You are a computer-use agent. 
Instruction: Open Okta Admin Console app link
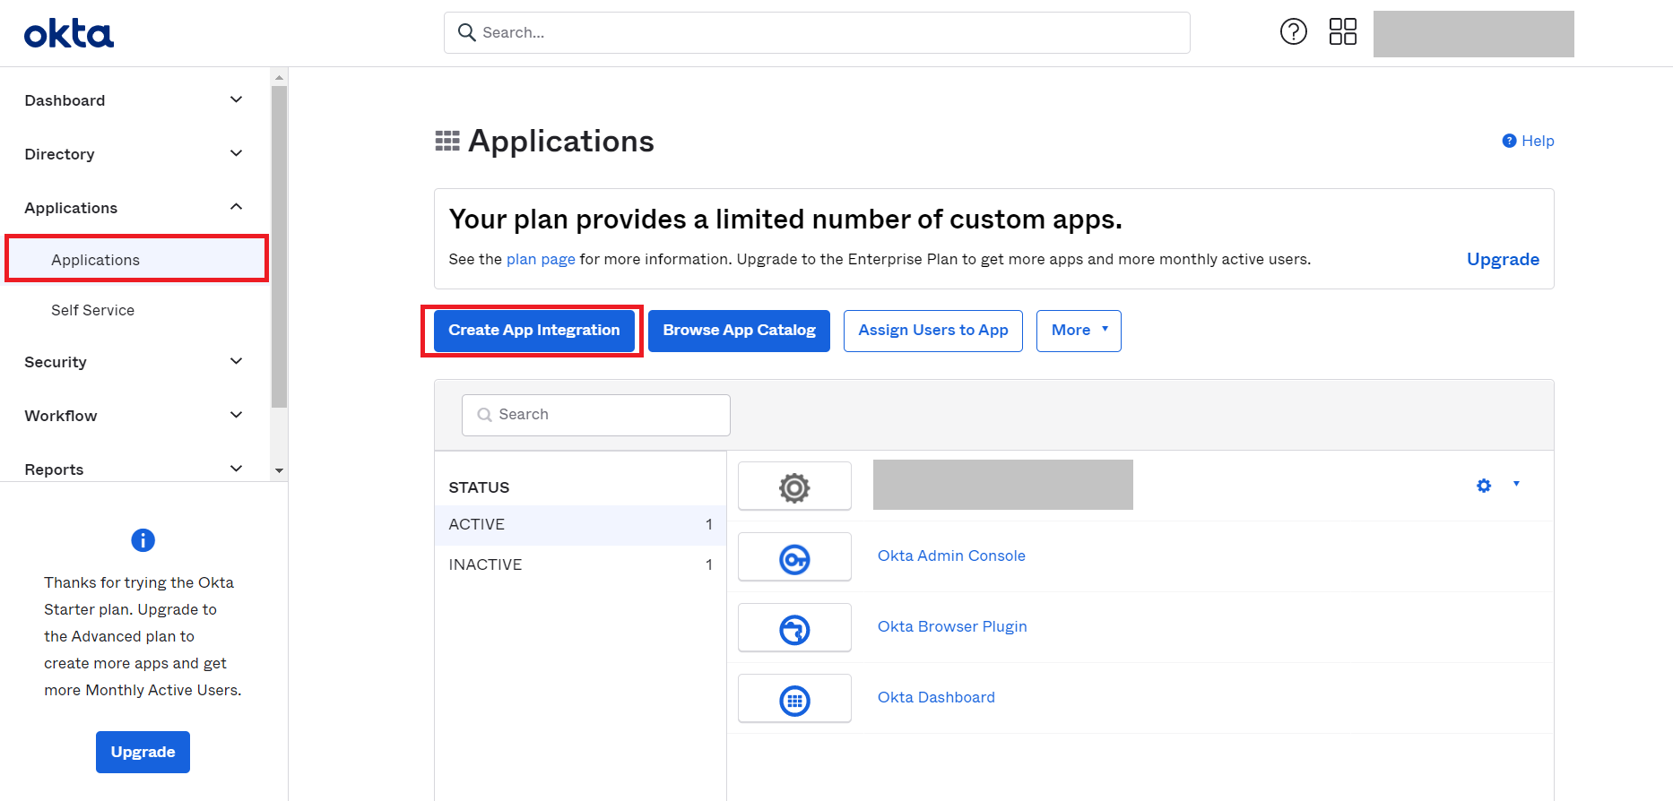(x=951, y=556)
